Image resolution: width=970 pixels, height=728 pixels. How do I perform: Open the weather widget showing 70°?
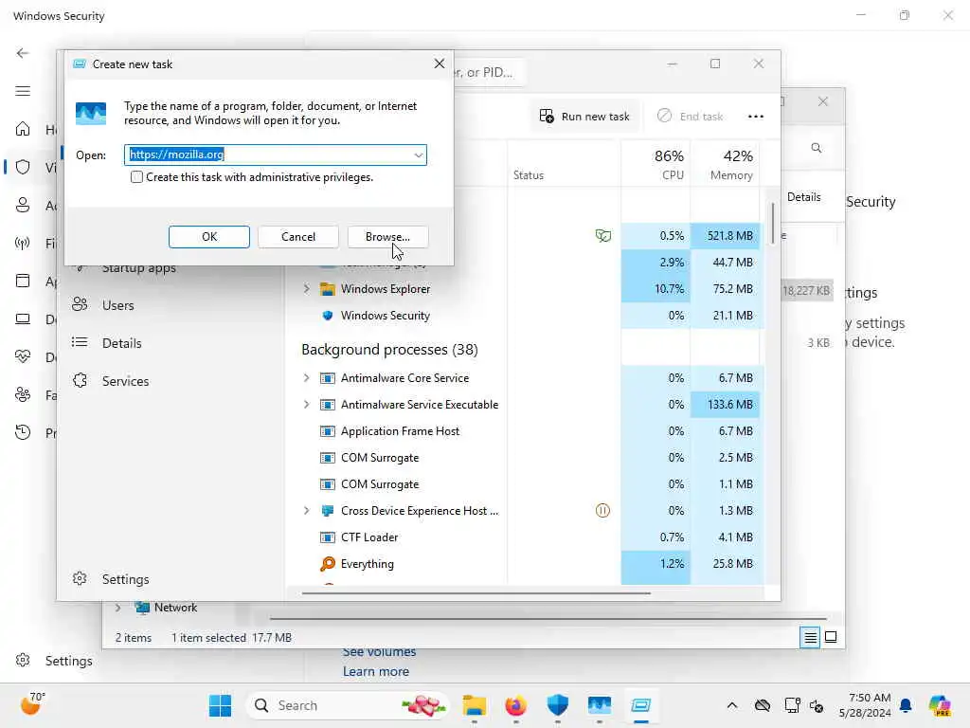(x=31, y=704)
